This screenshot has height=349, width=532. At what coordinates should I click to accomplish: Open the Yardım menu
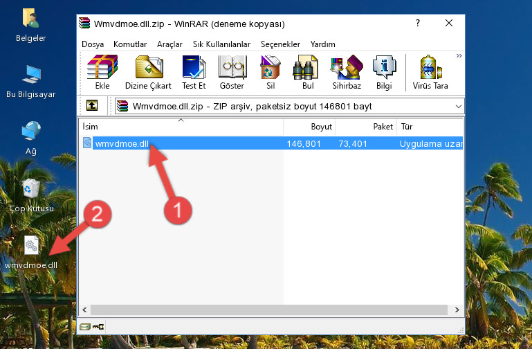pyautogui.click(x=322, y=44)
